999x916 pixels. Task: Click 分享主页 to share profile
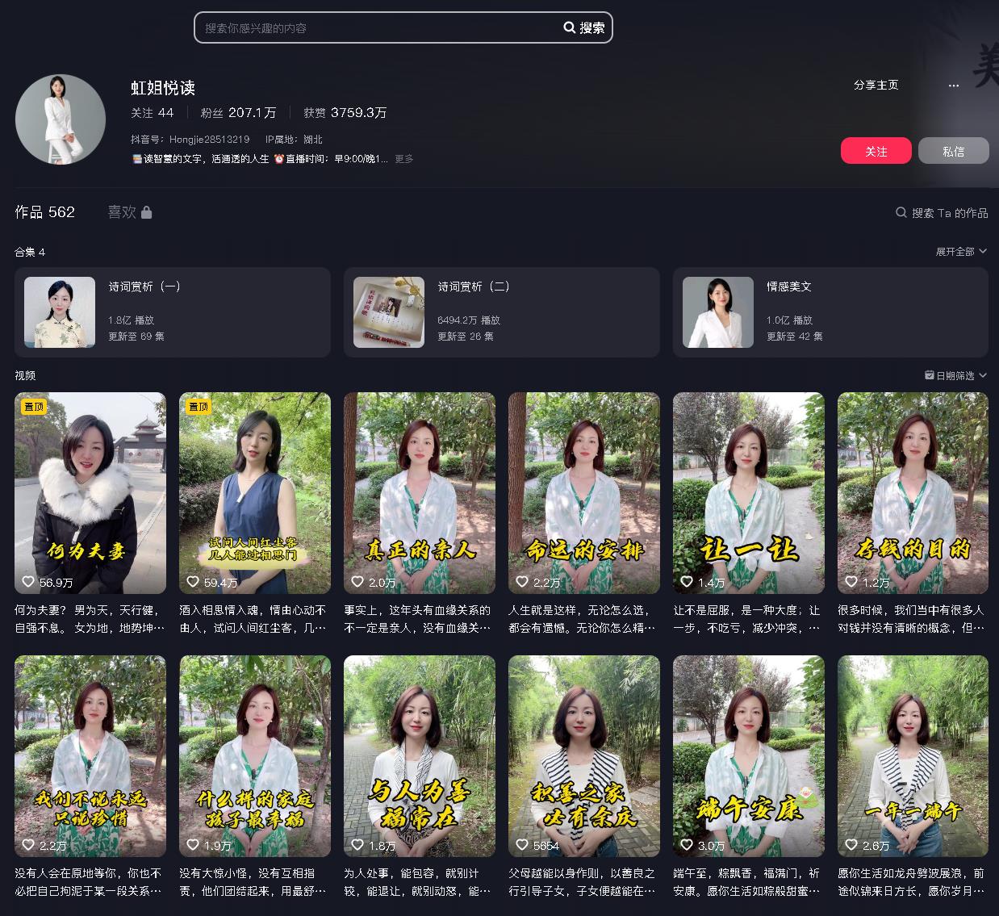click(x=876, y=86)
